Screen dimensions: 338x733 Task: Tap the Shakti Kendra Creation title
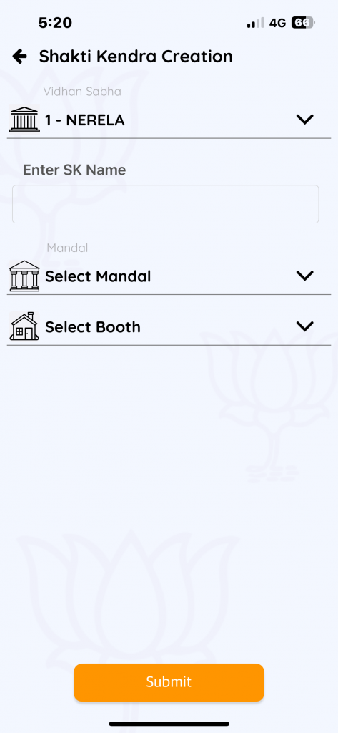click(x=136, y=57)
